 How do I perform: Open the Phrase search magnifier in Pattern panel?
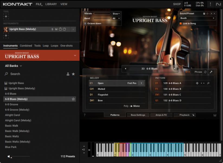coord(208,83)
